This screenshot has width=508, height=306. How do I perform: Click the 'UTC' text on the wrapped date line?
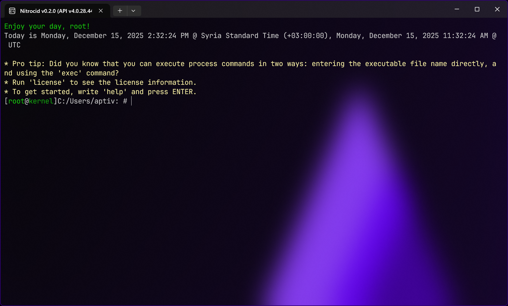(x=14, y=45)
